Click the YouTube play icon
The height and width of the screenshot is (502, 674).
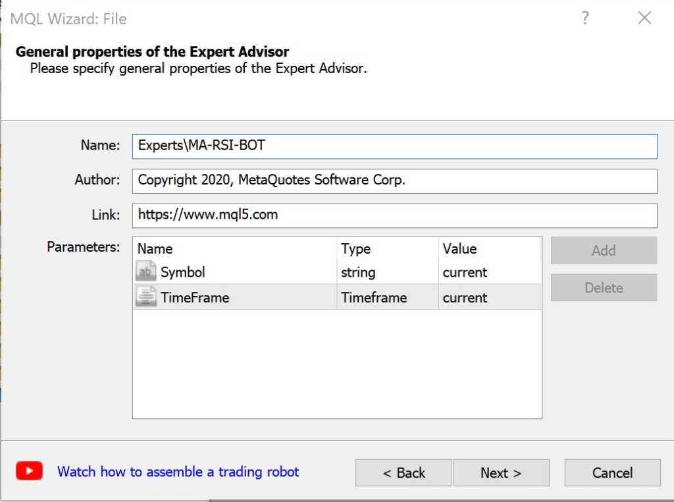tap(30, 471)
